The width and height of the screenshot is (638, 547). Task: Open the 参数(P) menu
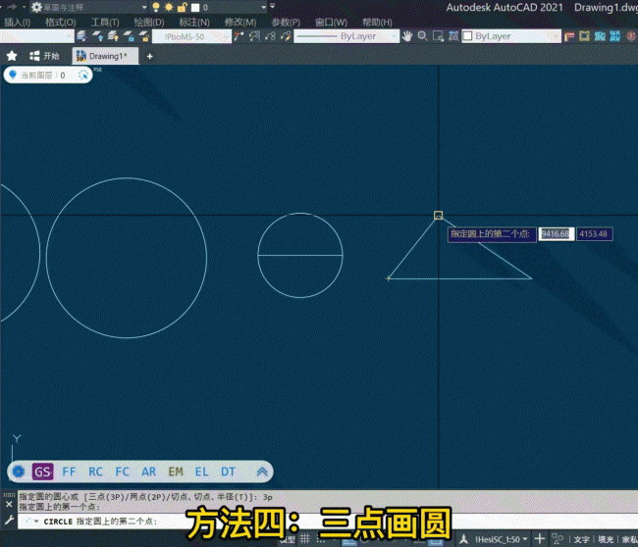286,23
